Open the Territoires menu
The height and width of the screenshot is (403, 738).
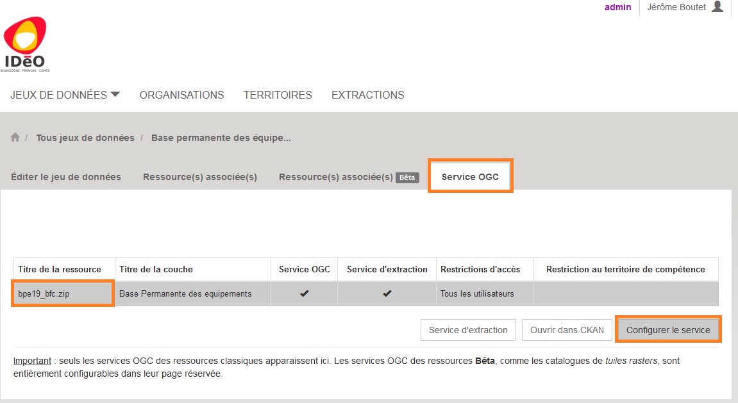tap(278, 95)
